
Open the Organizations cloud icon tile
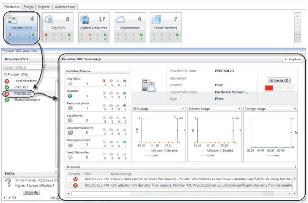coord(120,19)
